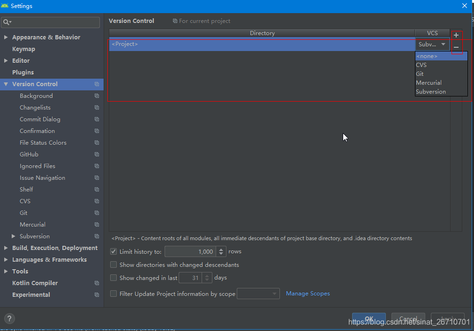Select <none> in the VCS list
The width and height of the screenshot is (474, 331).
(x=441, y=56)
